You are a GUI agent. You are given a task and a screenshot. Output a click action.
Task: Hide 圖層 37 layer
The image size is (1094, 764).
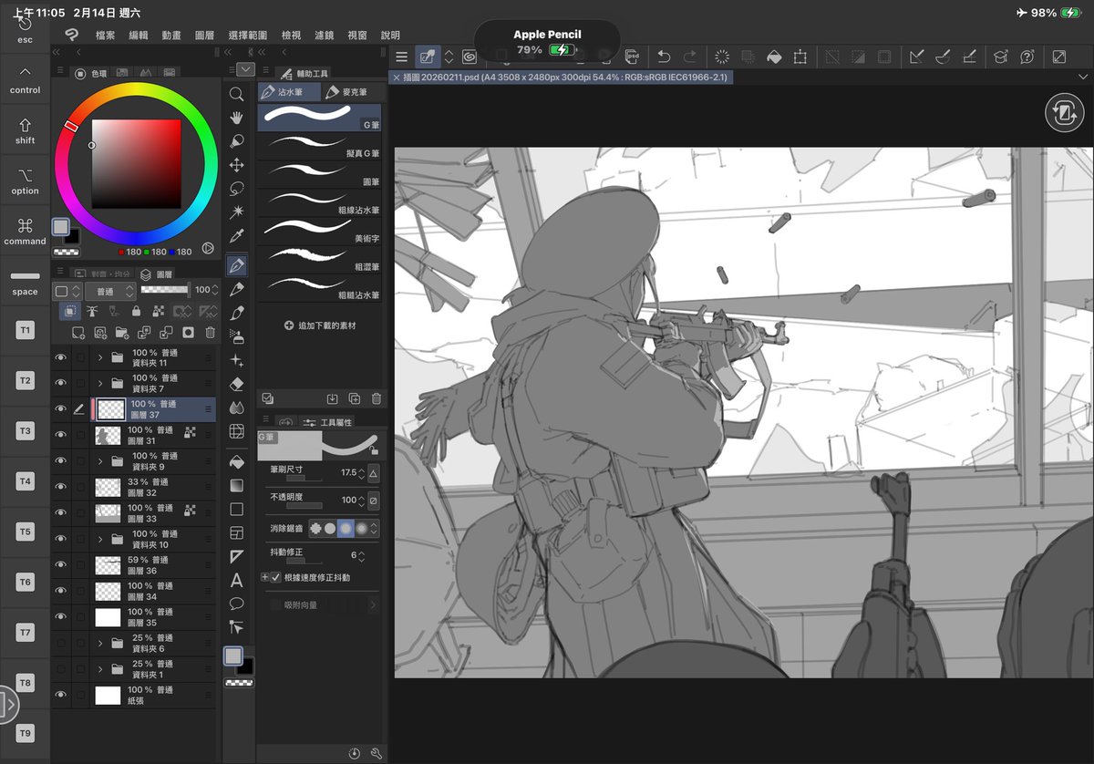click(61, 409)
